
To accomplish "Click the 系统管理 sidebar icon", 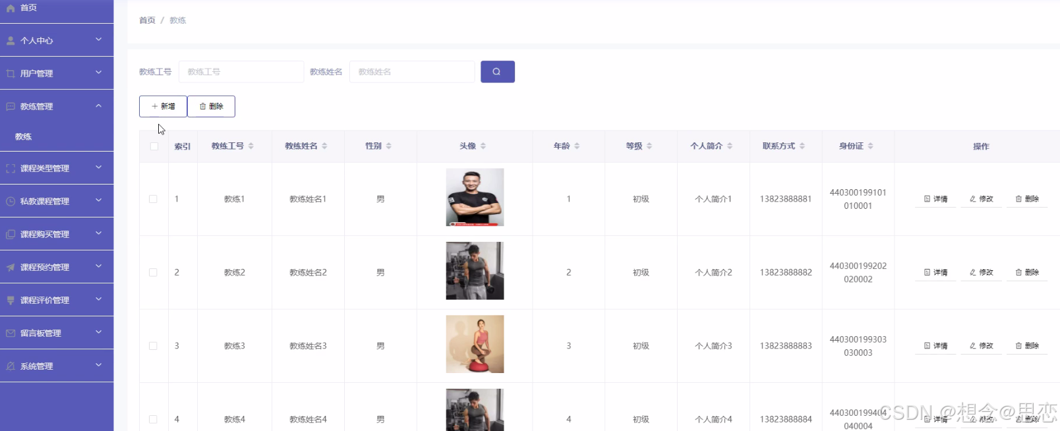I will [x=11, y=366].
